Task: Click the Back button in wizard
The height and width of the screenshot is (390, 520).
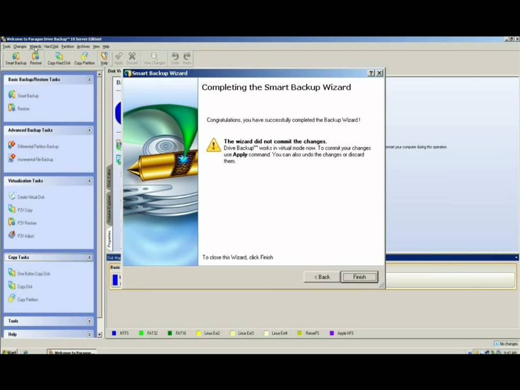Action: 322,277
